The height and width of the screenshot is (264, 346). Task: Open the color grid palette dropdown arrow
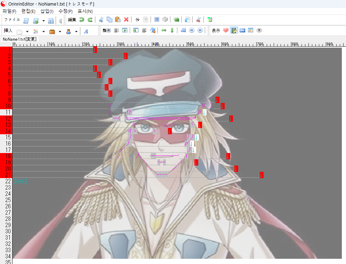click(43, 31)
